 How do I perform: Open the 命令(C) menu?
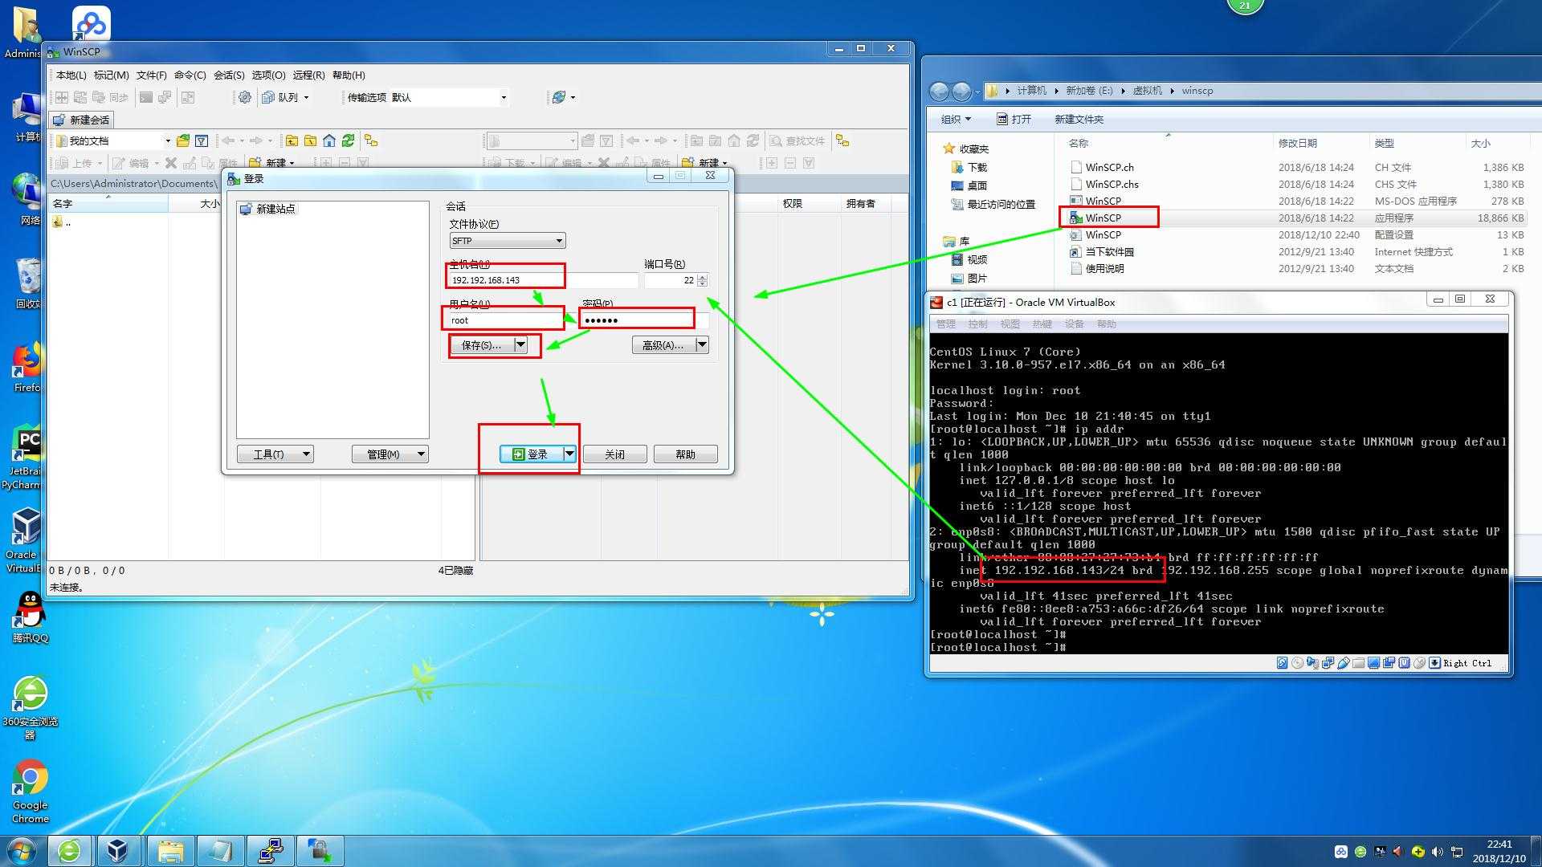pyautogui.click(x=190, y=75)
